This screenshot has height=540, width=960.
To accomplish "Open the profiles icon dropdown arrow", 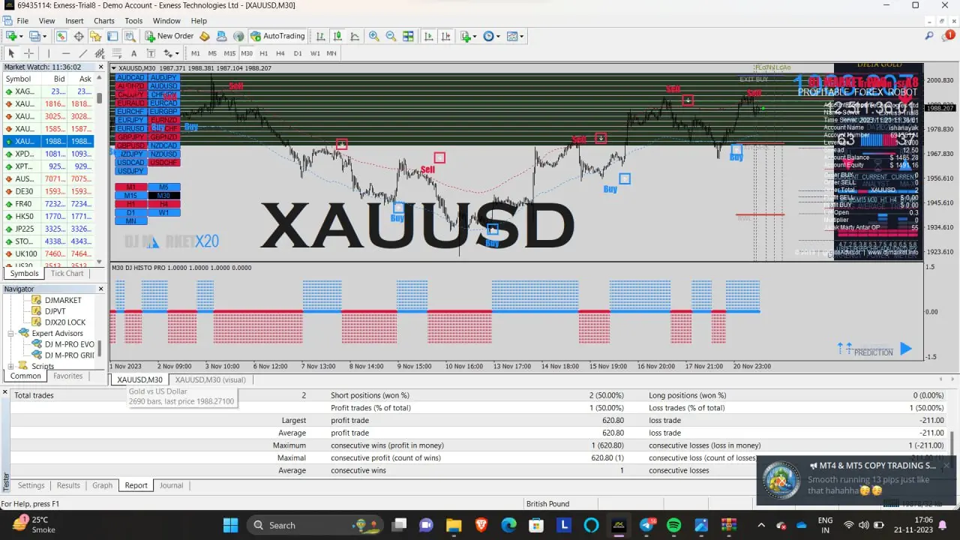I will (44, 36).
